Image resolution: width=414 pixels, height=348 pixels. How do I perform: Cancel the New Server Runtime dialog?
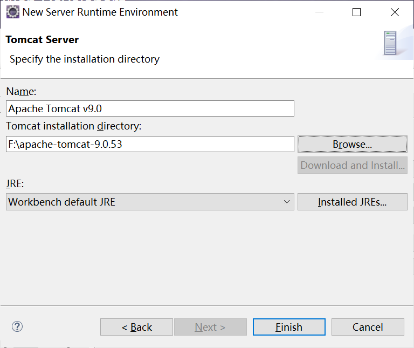[x=368, y=327]
